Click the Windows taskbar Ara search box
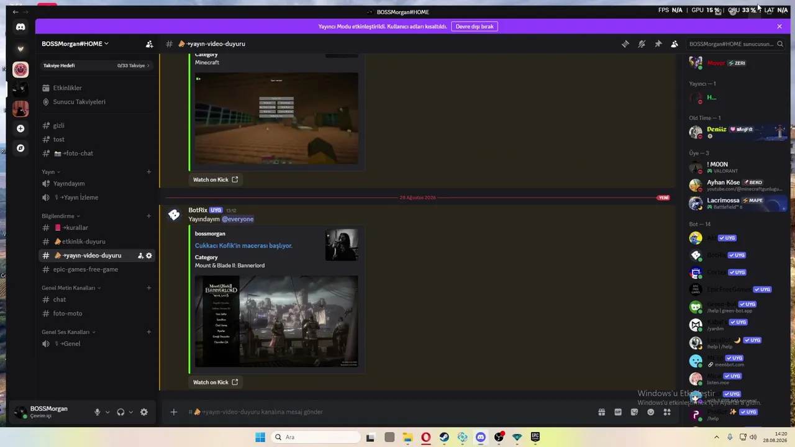 [316, 437]
